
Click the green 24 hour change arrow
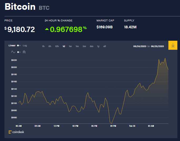coord(47,29)
